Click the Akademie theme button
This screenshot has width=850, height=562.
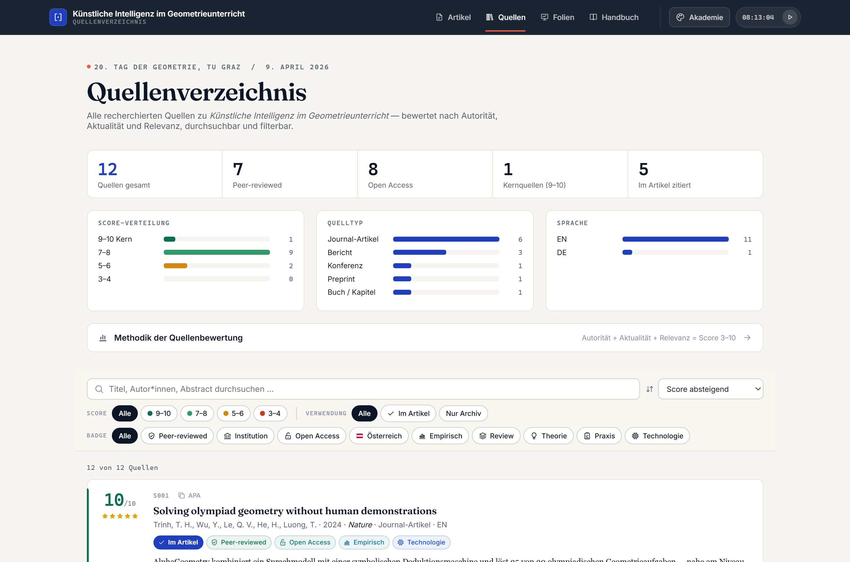(x=699, y=17)
